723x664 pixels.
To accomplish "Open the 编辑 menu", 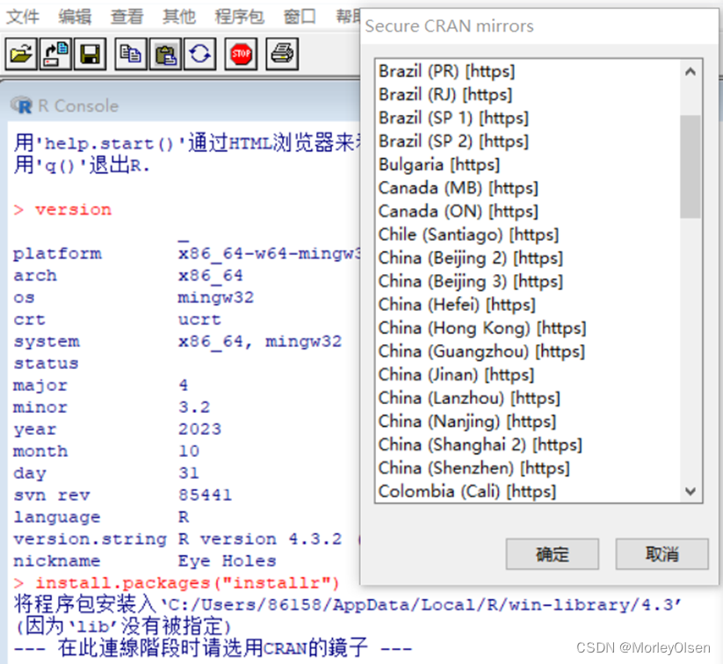I will pos(75,17).
